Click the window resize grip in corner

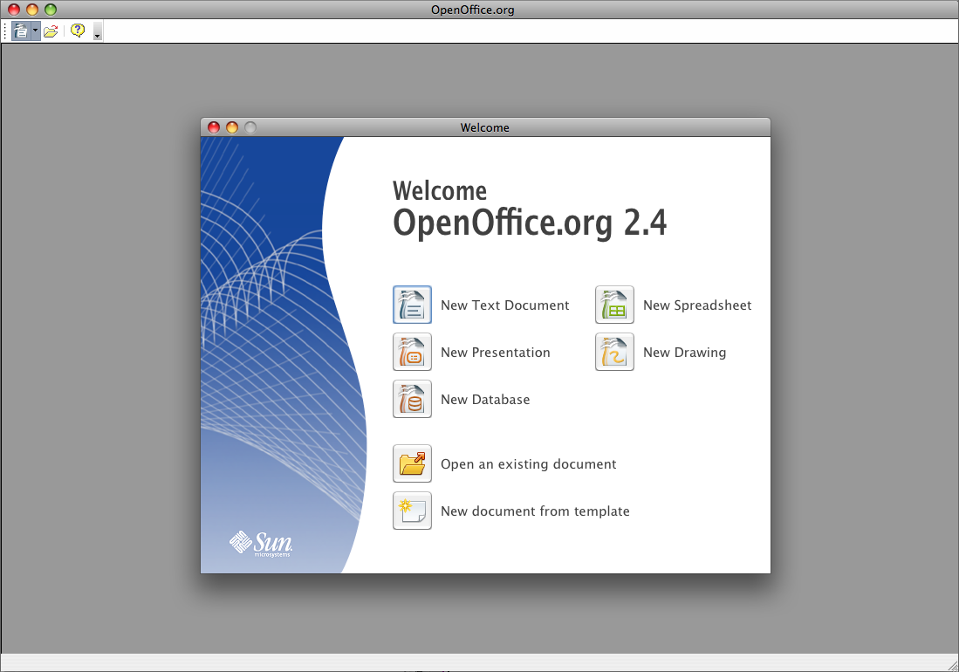point(951,664)
